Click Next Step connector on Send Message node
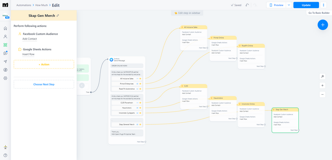Viewport: 332px width, 160px height. 145,142
